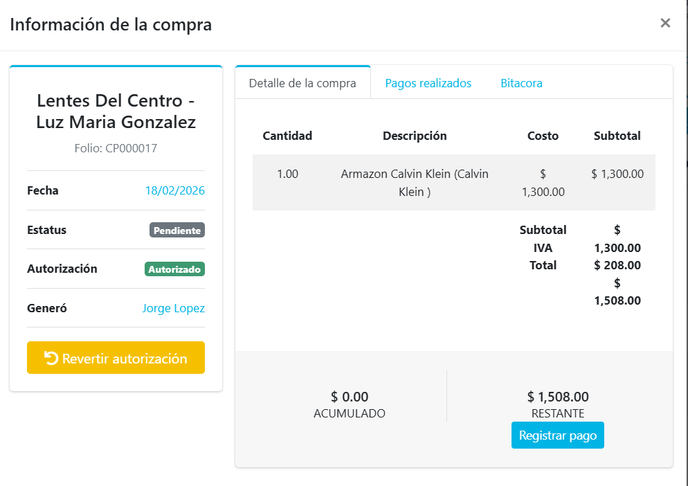This screenshot has height=486, width=688.
Task: Open the Jorge Lopez user link
Action: pos(173,308)
